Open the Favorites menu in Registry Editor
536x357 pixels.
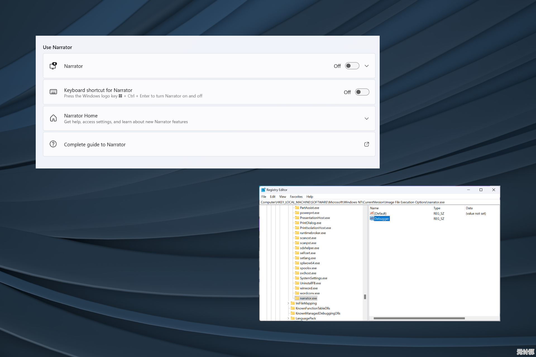296,196
